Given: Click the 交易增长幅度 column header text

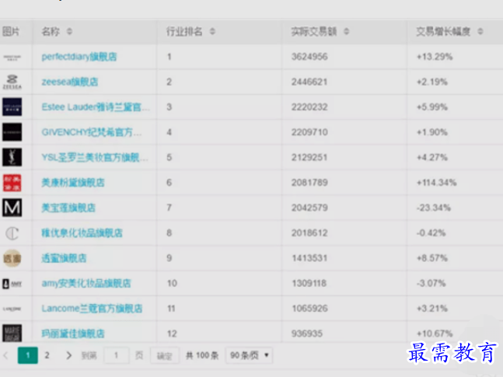Looking at the screenshot, I should click(443, 31).
